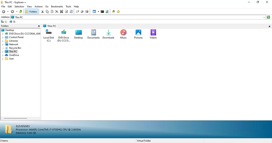Open the Back history dropdown arrow
This screenshot has height=143, width=272.
click(8, 12)
